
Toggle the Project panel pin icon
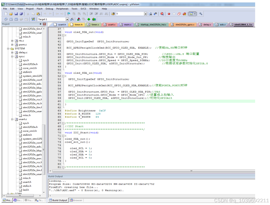pos(40,24)
